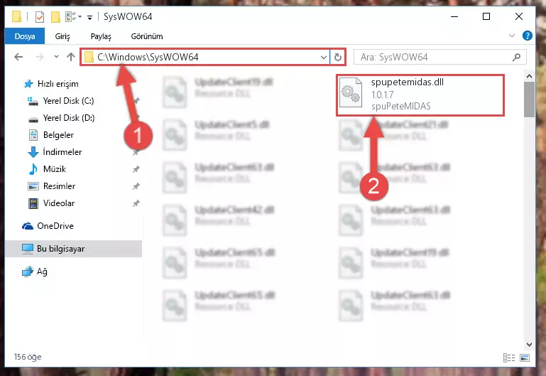Open the Dosya menu tab
This screenshot has width=546, height=376.
point(25,36)
